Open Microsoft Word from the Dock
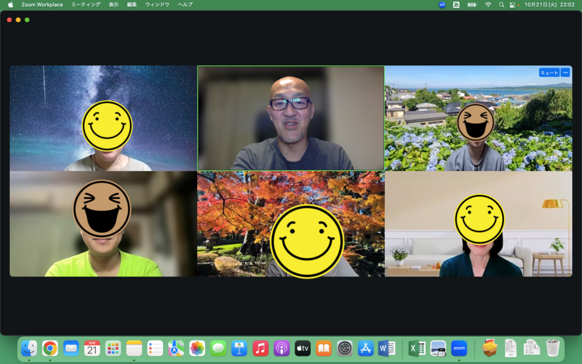This screenshot has height=364, width=582. pos(386,348)
